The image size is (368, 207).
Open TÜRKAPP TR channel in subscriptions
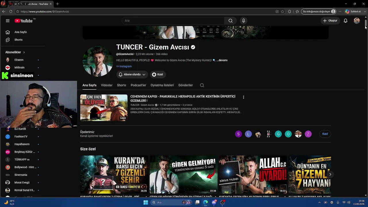22,160
